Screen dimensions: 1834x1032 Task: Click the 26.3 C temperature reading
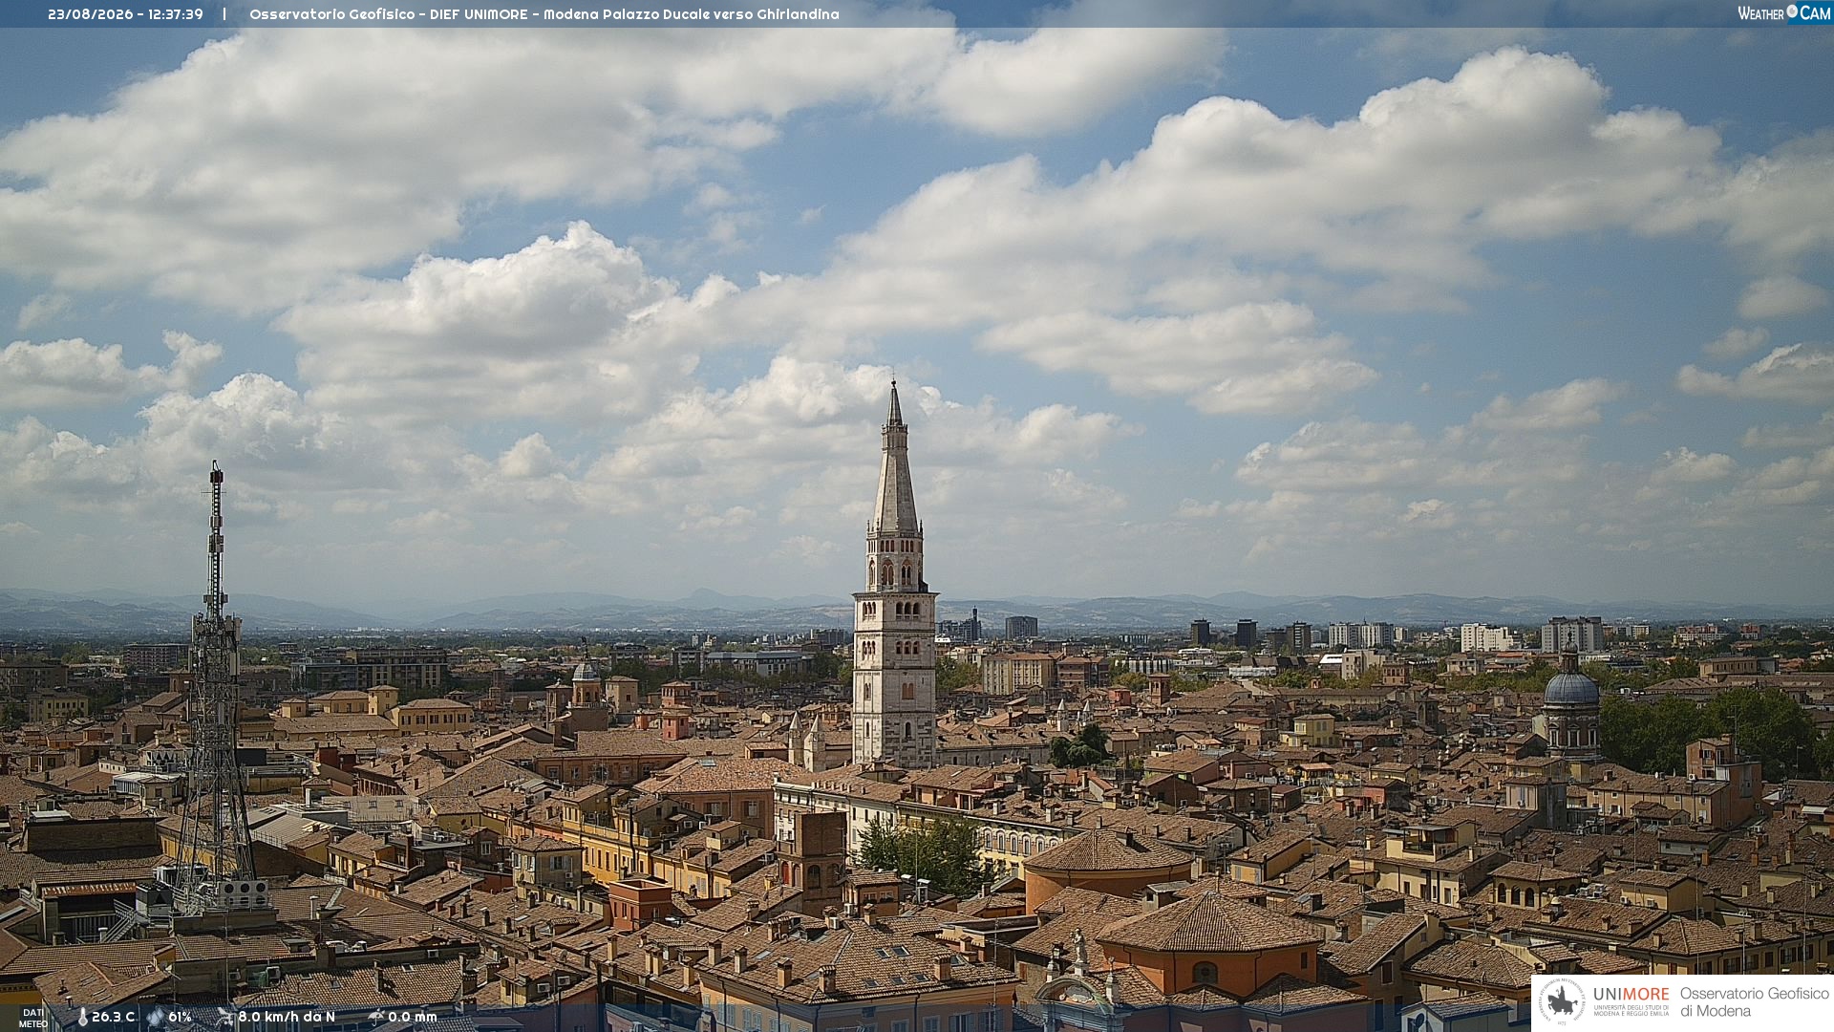114,1018
